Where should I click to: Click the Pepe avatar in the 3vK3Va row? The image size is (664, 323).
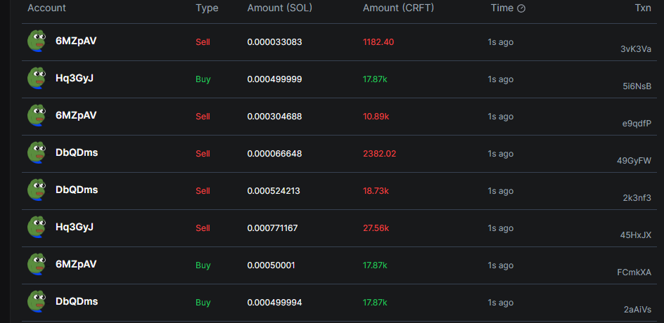(37, 41)
